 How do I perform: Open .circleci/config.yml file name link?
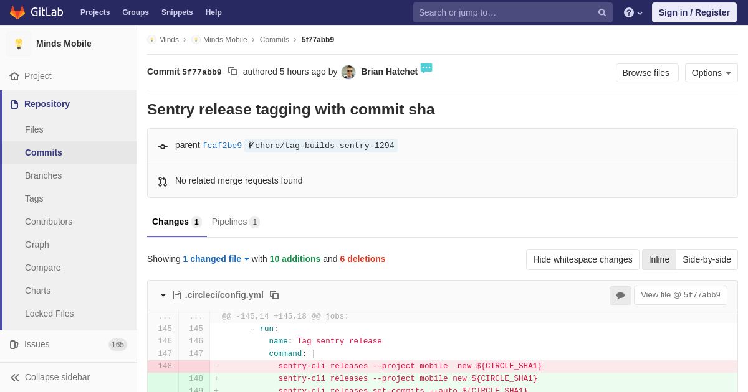pos(224,295)
